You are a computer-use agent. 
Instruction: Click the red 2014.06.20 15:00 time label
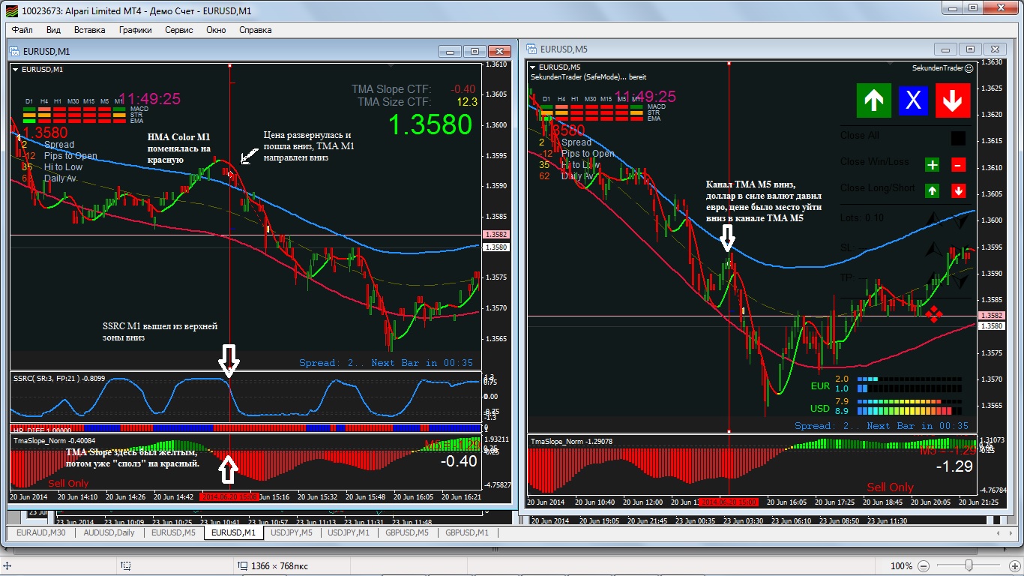point(729,502)
